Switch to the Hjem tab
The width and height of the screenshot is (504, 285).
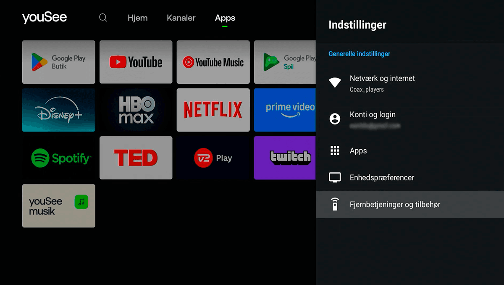[137, 18]
